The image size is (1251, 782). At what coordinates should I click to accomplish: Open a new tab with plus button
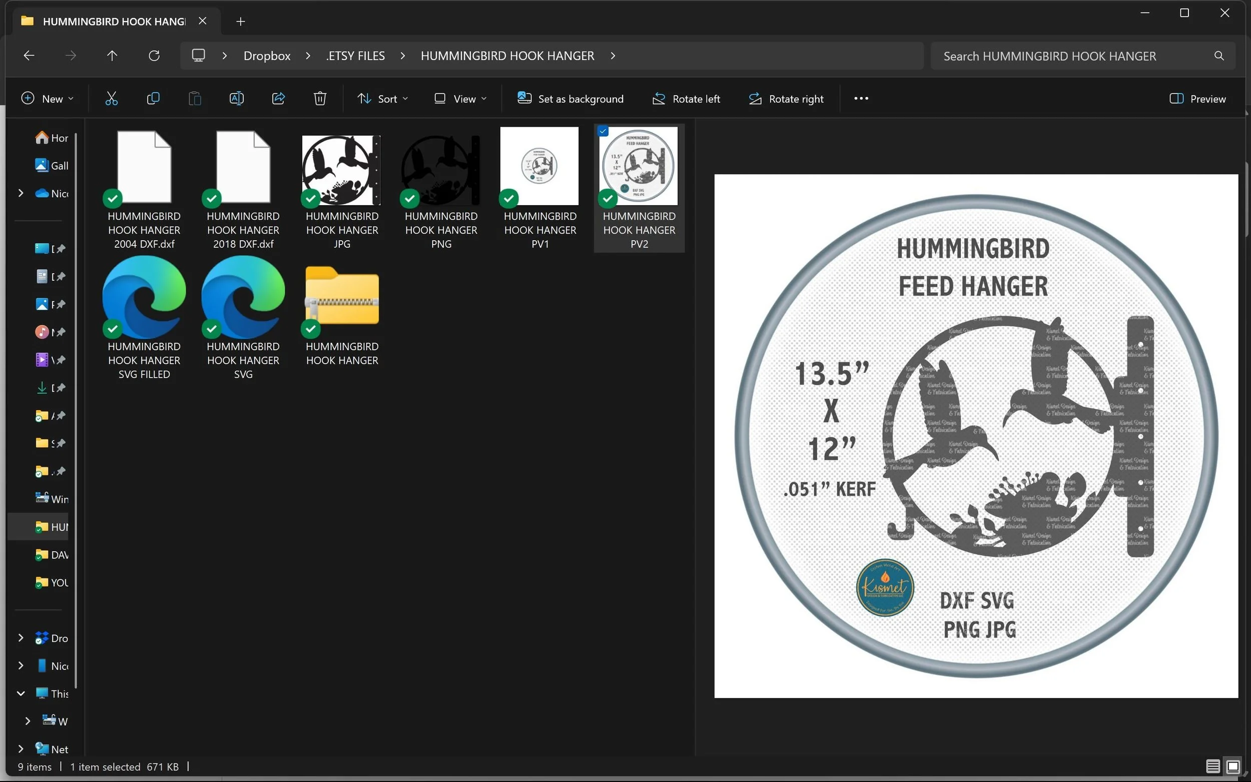pyautogui.click(x=241, y=21)
